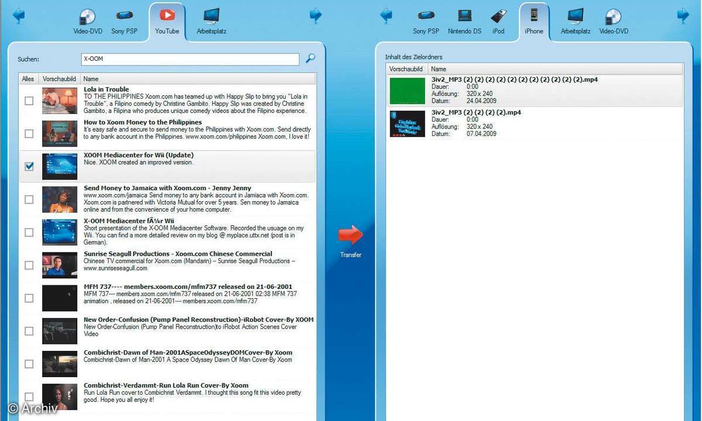This screenshot has height=421, width=702.
Task: Check New Order-Confusion cover video
Action: [x=29, y=331]
